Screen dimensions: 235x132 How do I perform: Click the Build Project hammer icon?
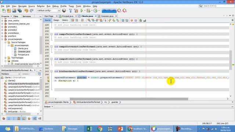point(70,11)
